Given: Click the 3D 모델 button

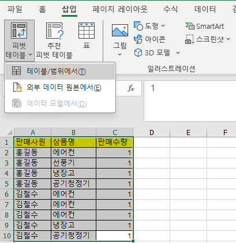Looking at the screenshot, I should pos(152,53).
